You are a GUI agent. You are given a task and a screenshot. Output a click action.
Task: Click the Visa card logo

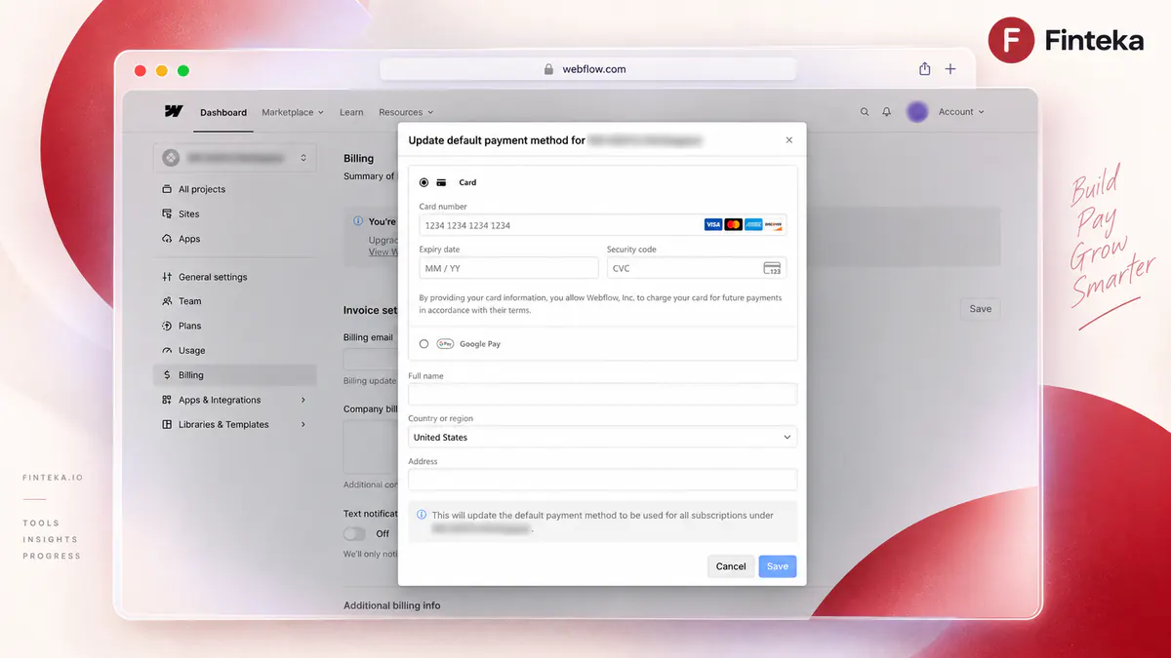pos(713,224)
